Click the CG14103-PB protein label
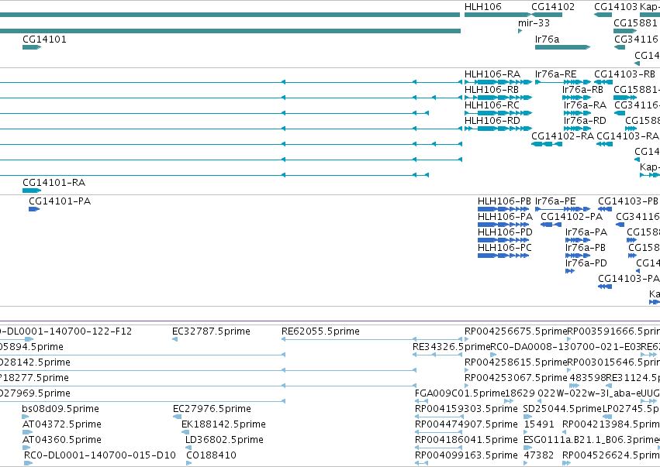This screenshot has width=660, height=467. point(628,201)
